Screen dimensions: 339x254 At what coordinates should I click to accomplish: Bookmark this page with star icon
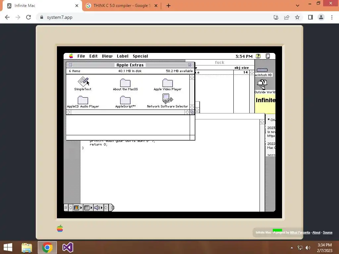pos(297,17)
